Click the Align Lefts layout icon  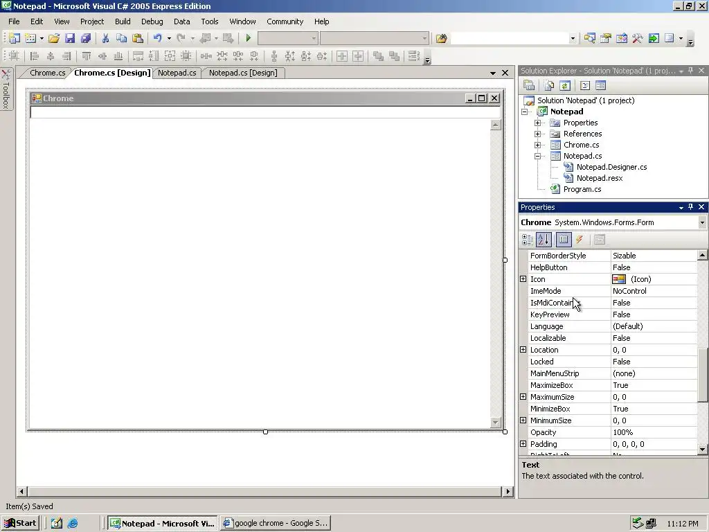pyautogui.click(x=35, y=56)
